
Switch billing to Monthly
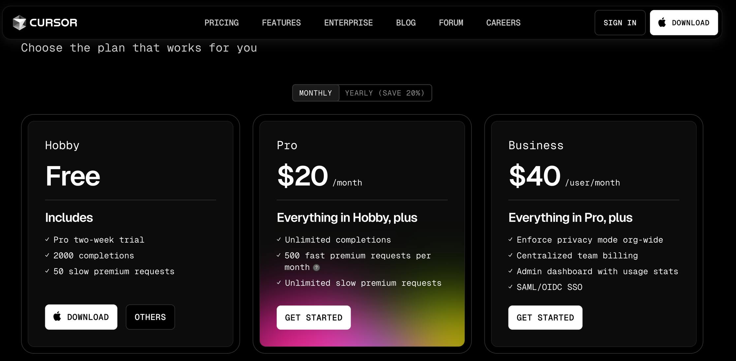(316, 93)
